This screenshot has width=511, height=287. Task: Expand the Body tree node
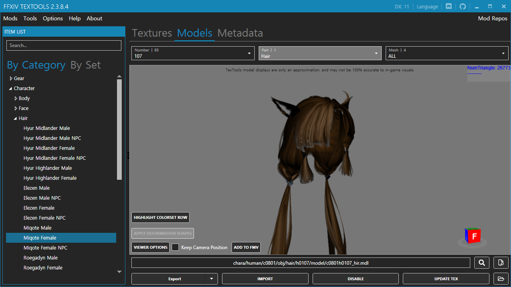(16, 98)
